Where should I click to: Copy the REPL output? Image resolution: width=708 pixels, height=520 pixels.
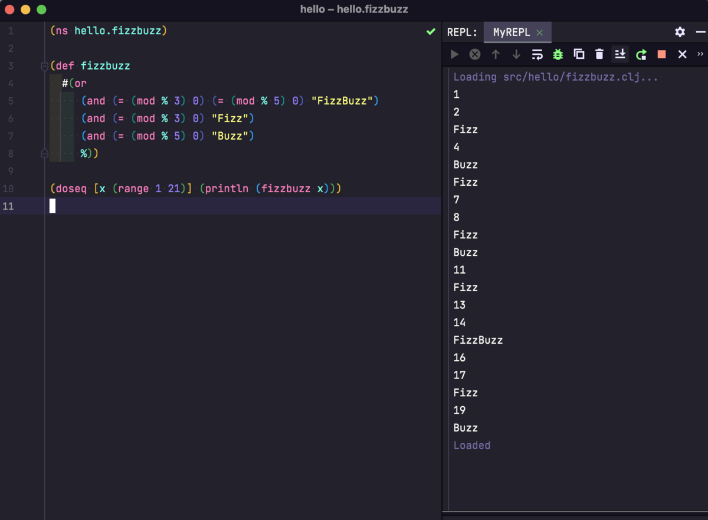coord(579,54)
